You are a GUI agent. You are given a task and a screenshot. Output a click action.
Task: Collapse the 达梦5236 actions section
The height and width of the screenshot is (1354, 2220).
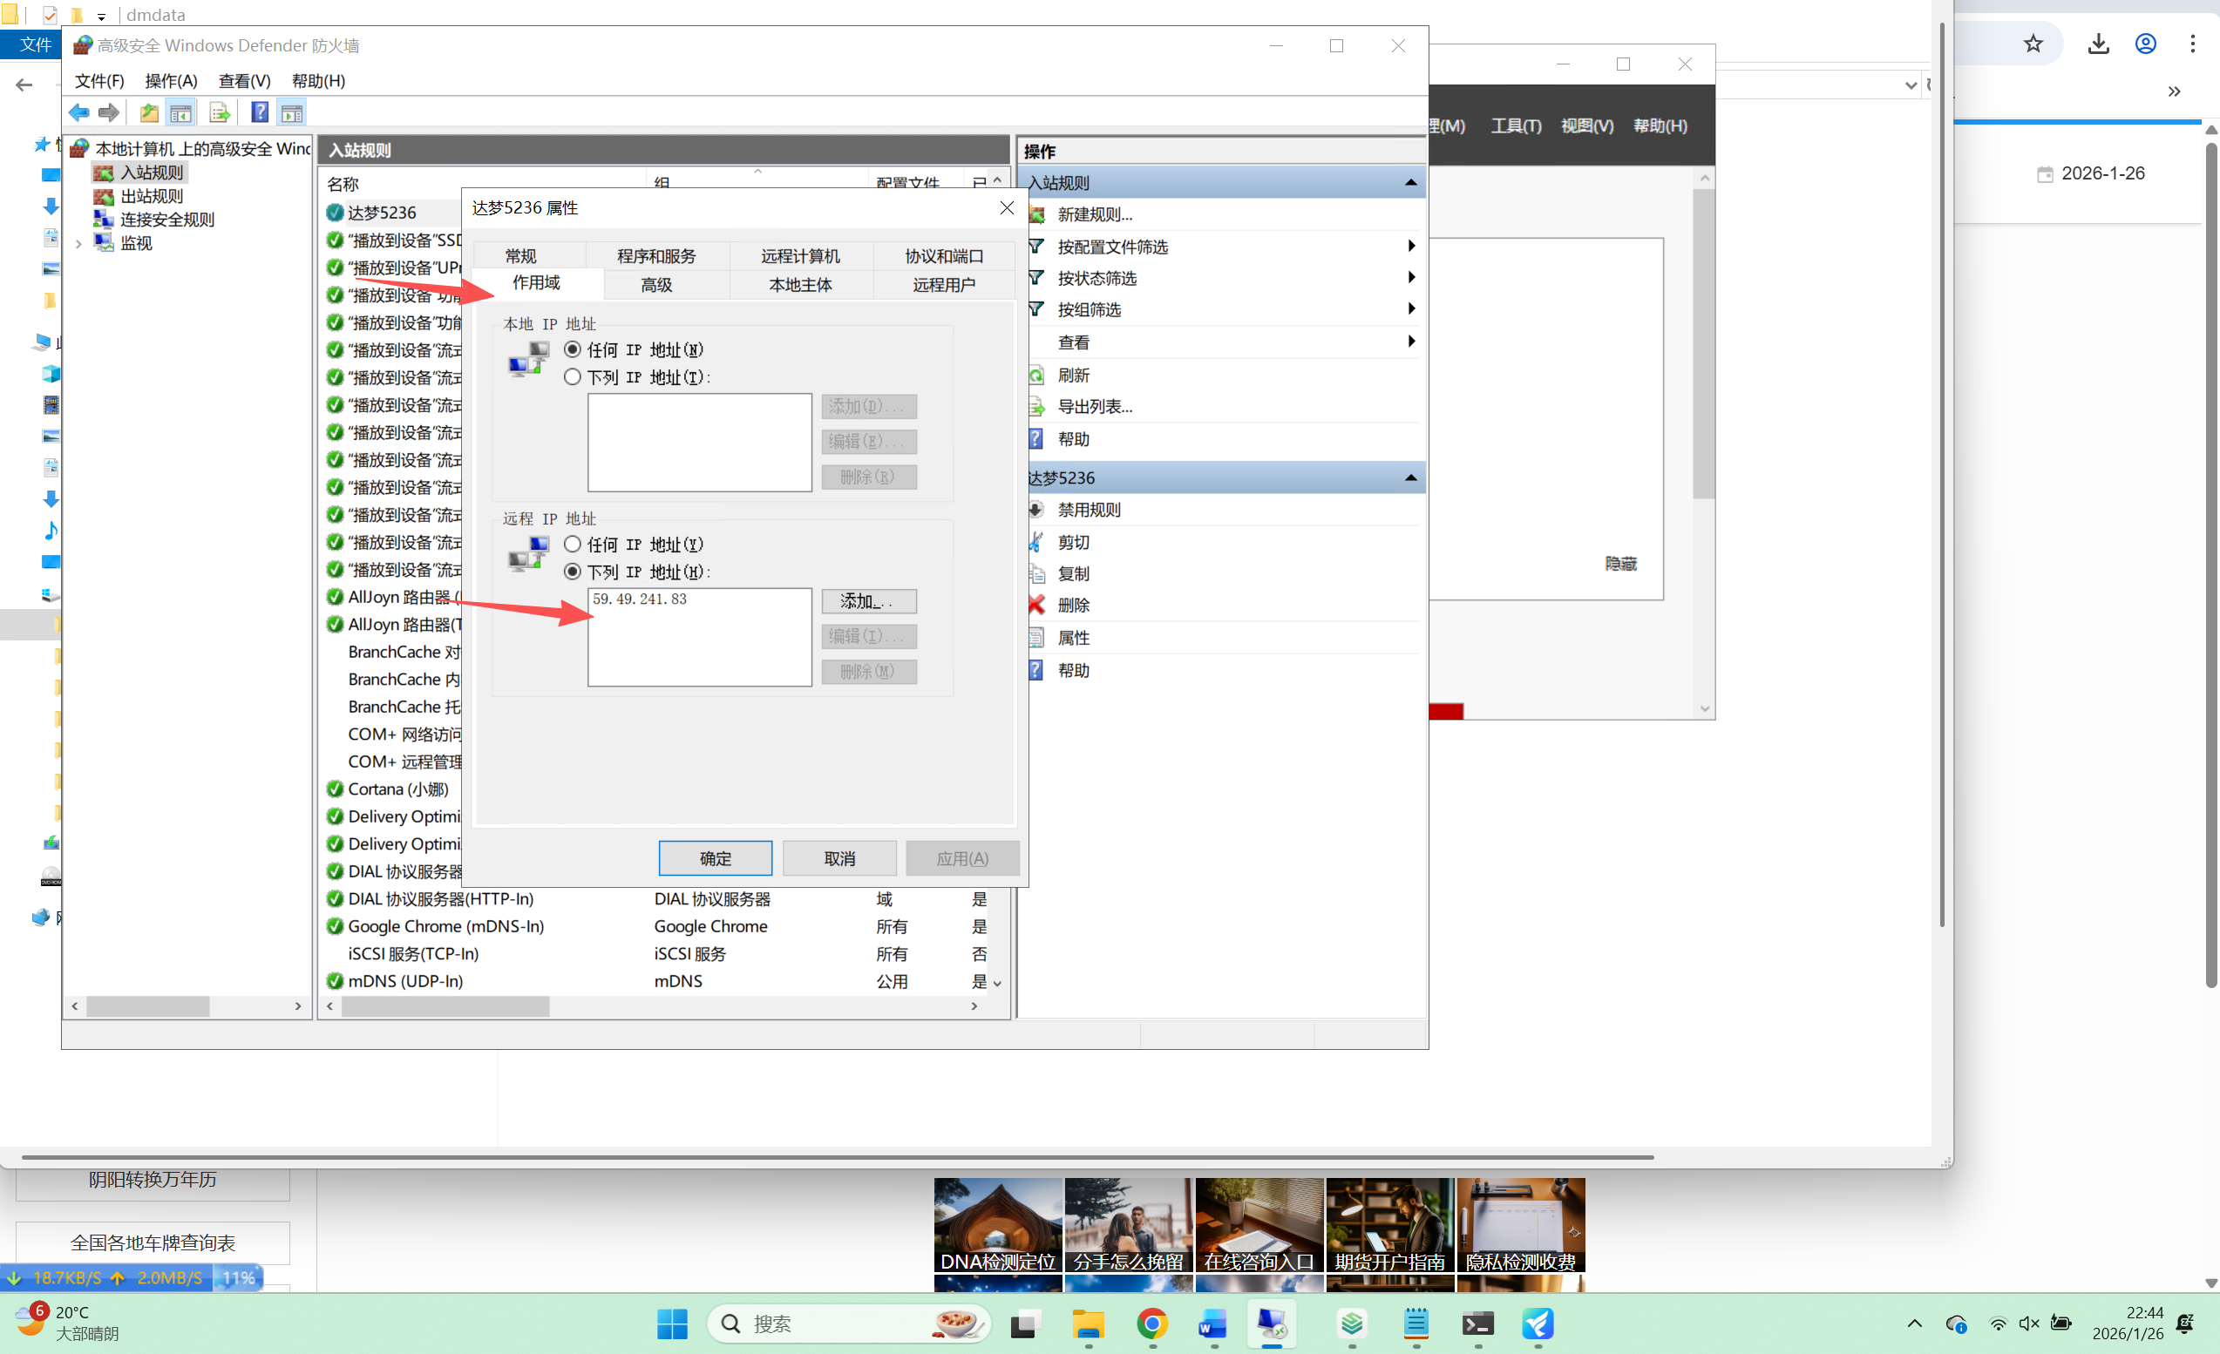click(x=1411, y=477)
